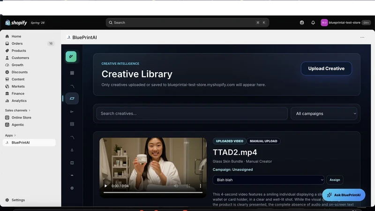Viewport: 375px width, 211px height.
Task: Click the gear icon in app sidebar
Action: (72, 188)
